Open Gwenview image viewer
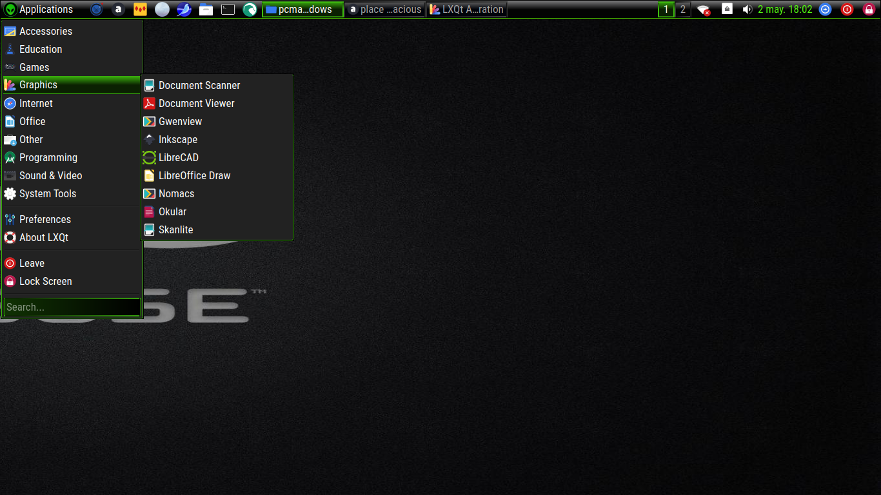This screenshot has height=495, width=881. 217,121
